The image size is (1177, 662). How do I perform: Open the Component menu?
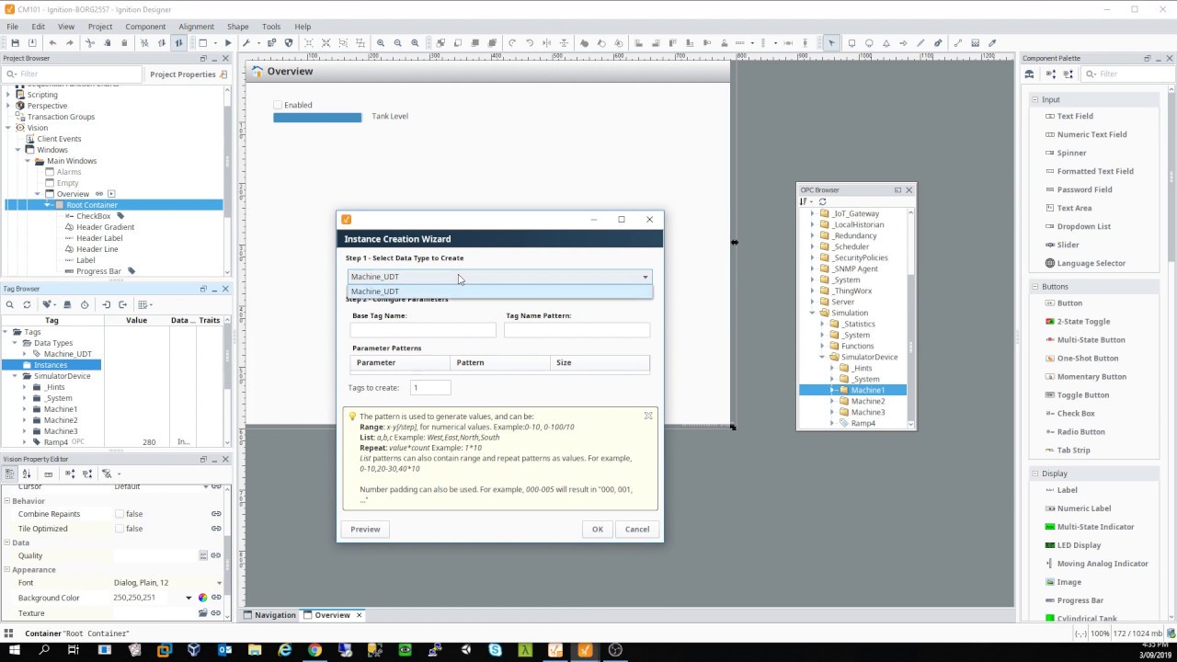[x=145, y=27]
